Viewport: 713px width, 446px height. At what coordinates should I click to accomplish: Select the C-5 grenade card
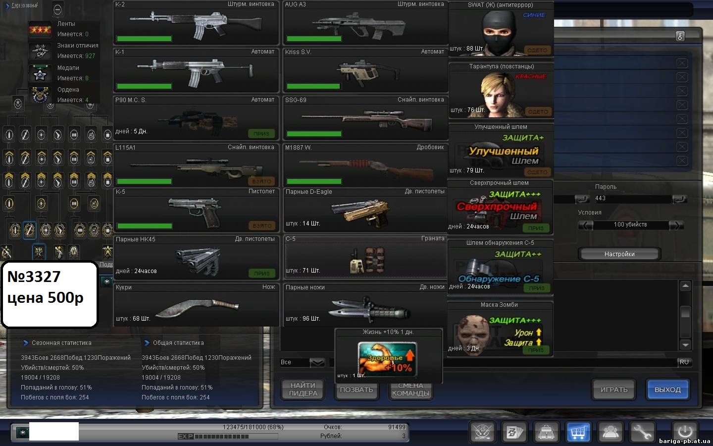click(x=365, y=257)
